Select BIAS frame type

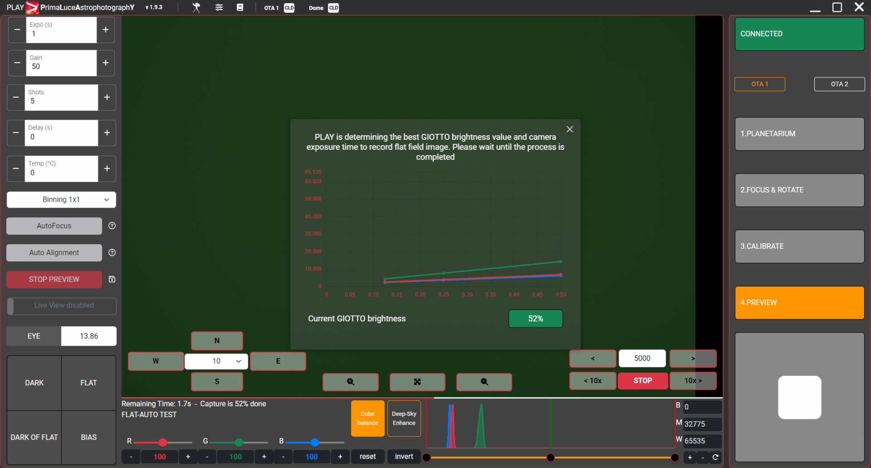pos(89,438)
